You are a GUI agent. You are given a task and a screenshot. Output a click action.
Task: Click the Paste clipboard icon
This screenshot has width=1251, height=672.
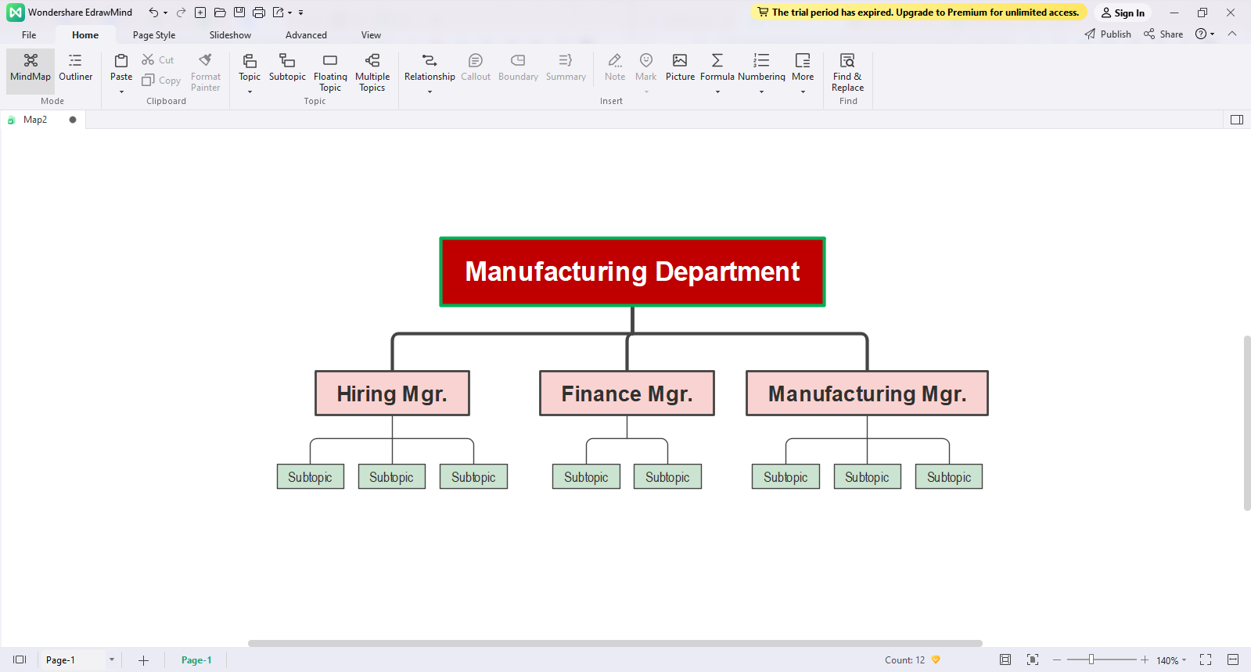coord(121,60)
